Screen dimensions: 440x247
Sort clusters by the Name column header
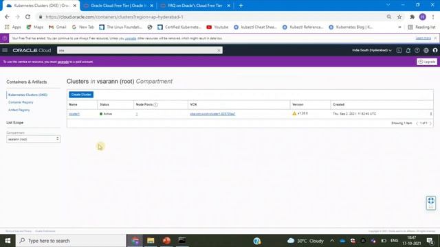pos(74,104)
